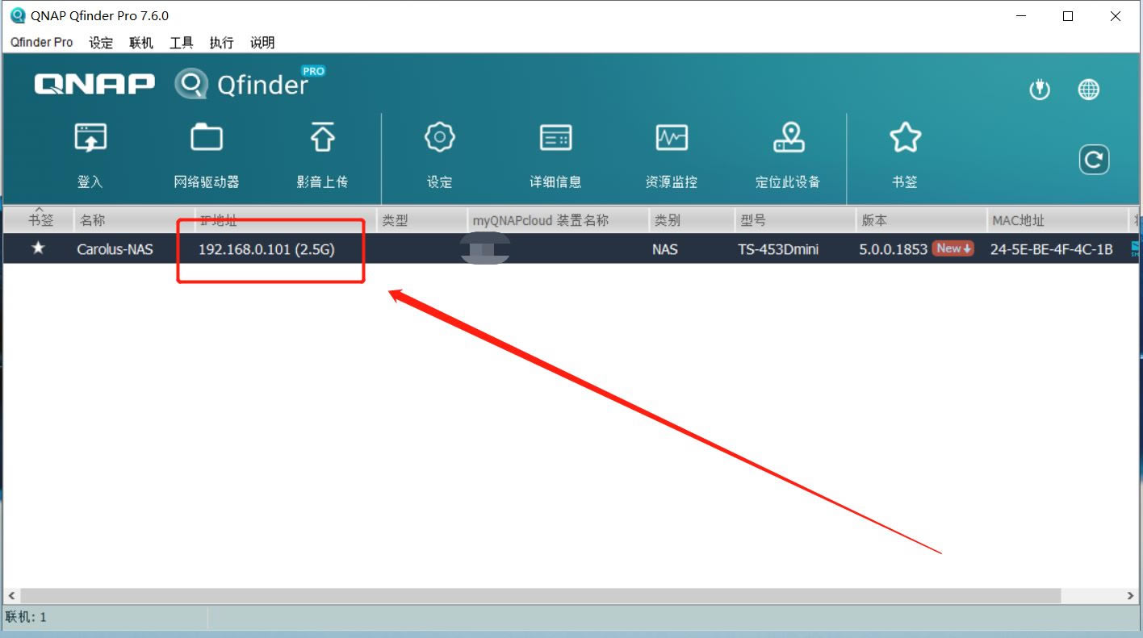Sort by 版本 column header

pyautogui.click(x=921, y=220)
